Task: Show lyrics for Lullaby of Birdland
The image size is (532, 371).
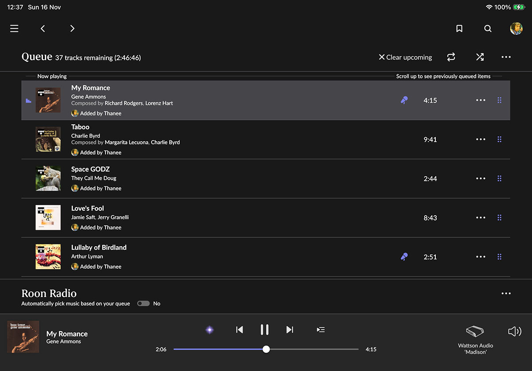Action: click(404, 256)
